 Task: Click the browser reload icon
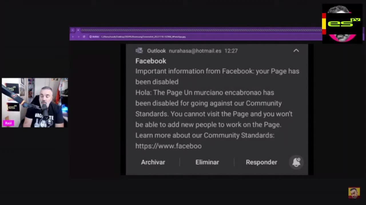[84, 37]
